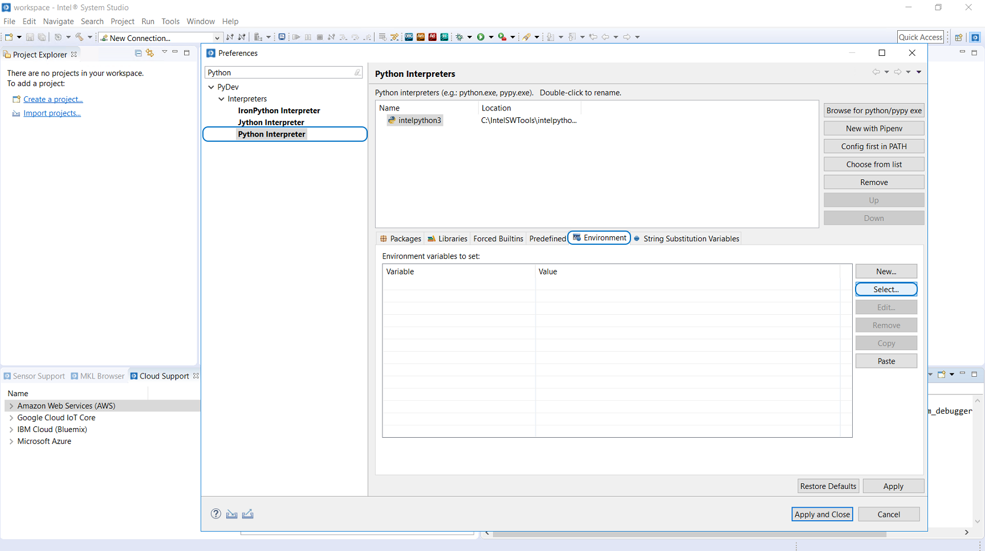Image resolution: width=985 pixels, height=551 pixels.
Task: Click the Quick Access field
Action: [921, 37]
